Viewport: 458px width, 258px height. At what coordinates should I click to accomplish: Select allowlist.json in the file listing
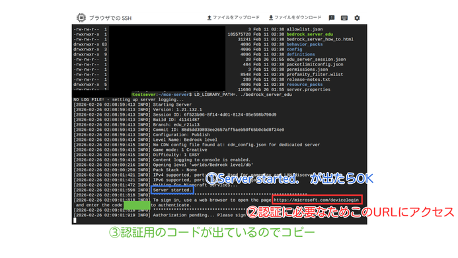pos(305,29)
